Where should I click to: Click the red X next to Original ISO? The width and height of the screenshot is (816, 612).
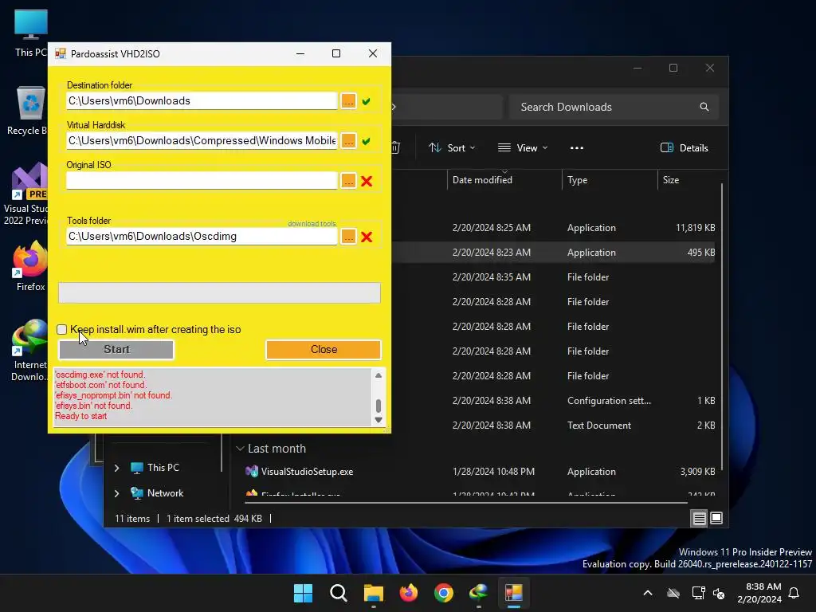click(x=367, y=181)
